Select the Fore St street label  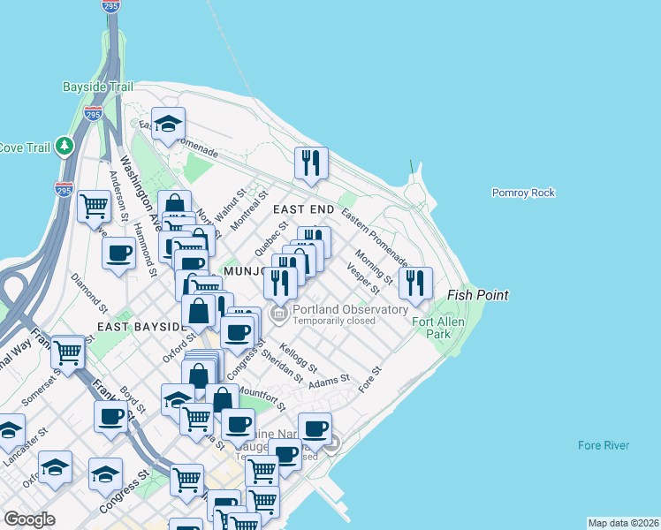370,380
